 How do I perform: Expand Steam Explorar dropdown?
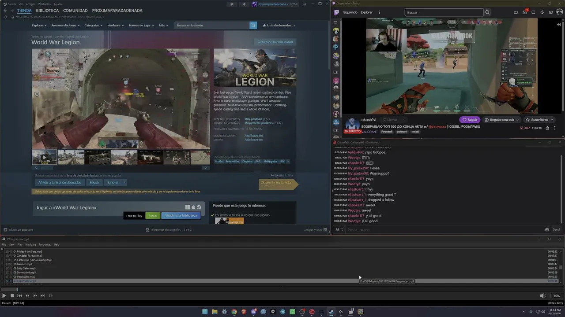pyautogui.click(x=39, y=26)
